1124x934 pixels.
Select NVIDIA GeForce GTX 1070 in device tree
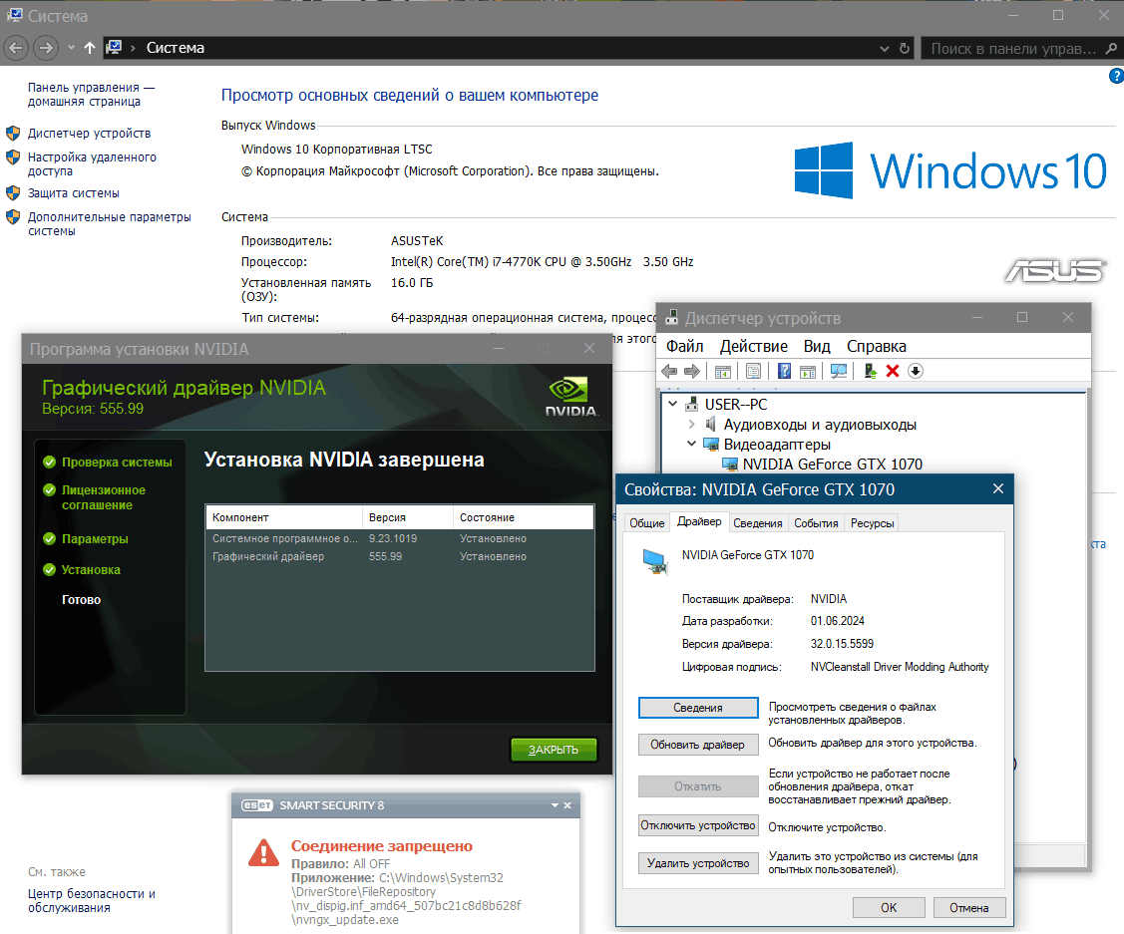click(x=832, y=465)
